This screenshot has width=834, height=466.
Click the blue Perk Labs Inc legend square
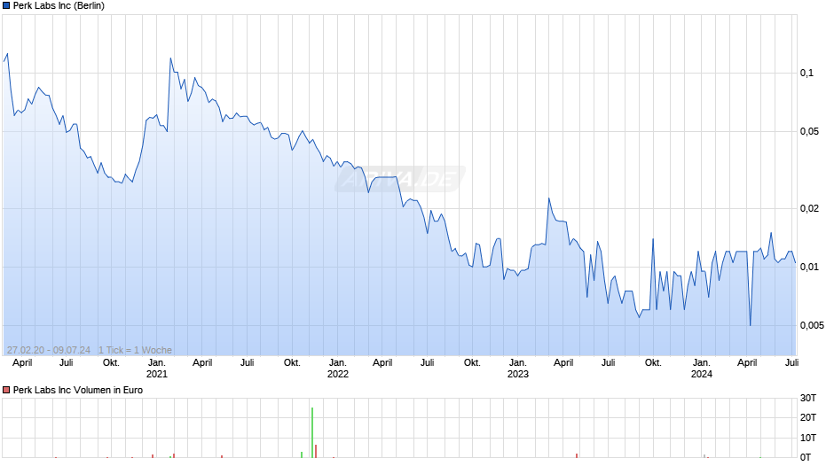[6, 6]
